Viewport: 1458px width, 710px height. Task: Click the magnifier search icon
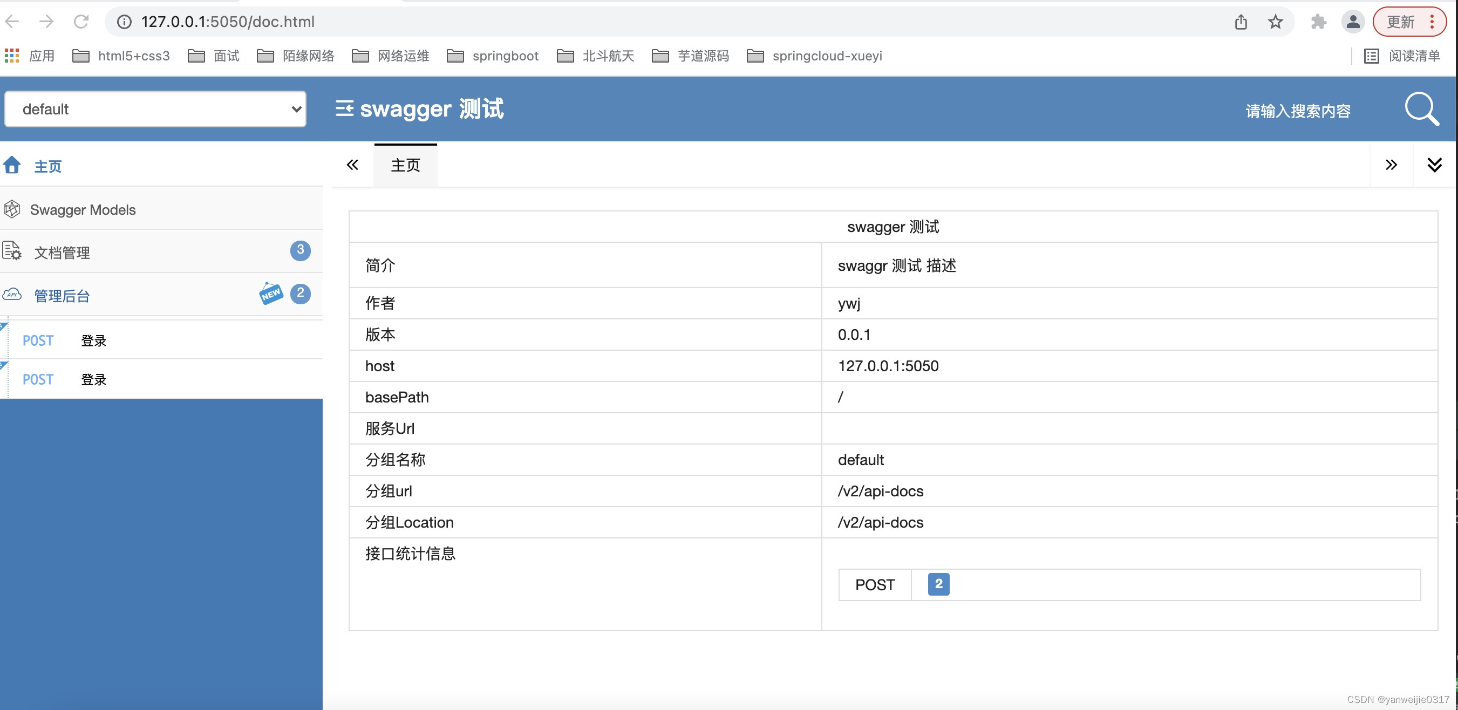(1421, 108)
